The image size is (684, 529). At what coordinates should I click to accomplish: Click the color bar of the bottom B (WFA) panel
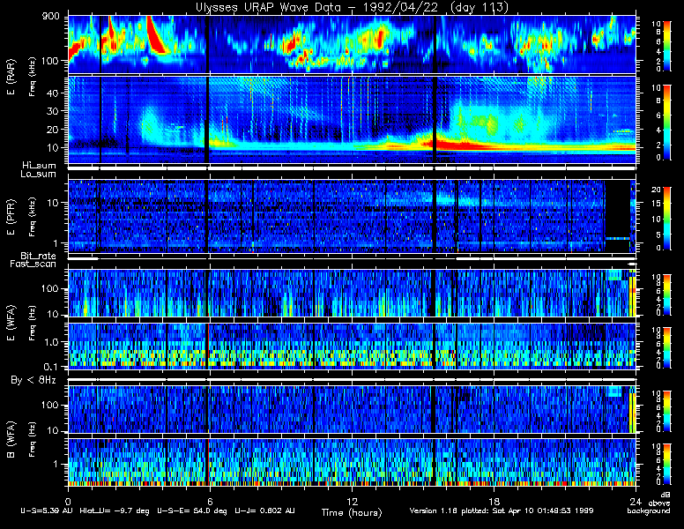click(666, 465)
